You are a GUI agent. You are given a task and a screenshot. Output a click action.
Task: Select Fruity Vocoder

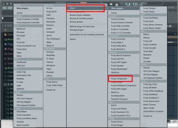pos(150,48)
